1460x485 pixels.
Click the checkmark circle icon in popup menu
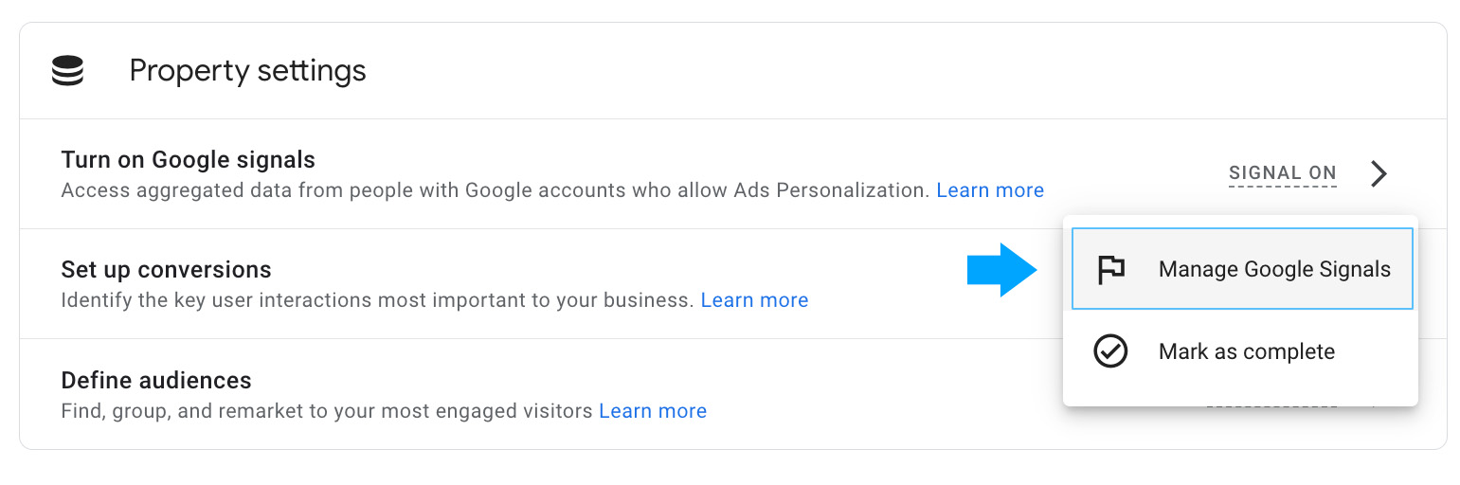[1110, 351]
